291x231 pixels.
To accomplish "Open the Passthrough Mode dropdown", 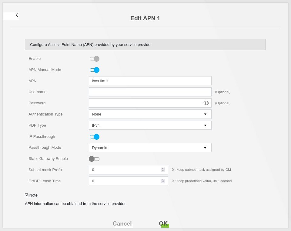I will (x=150, y=148).
